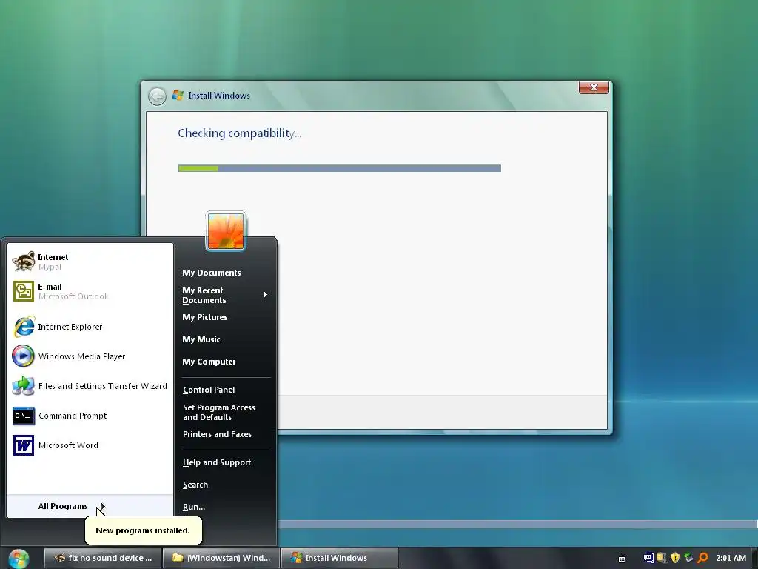Click Windows flag icon in Install Windows title
The width and height of the screenshot is (758, 569).
coord(178,95)
